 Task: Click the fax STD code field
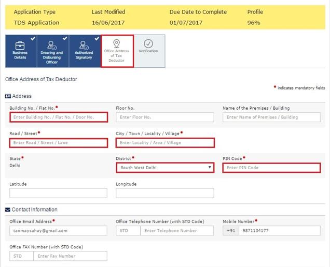click(21, 256)
